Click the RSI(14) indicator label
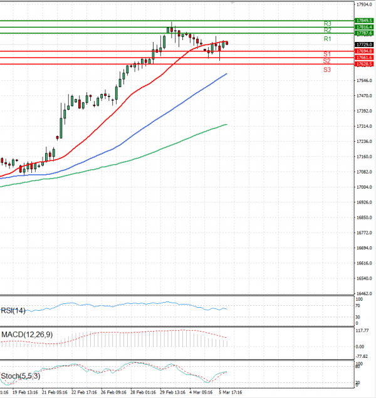 click(13, 310)
